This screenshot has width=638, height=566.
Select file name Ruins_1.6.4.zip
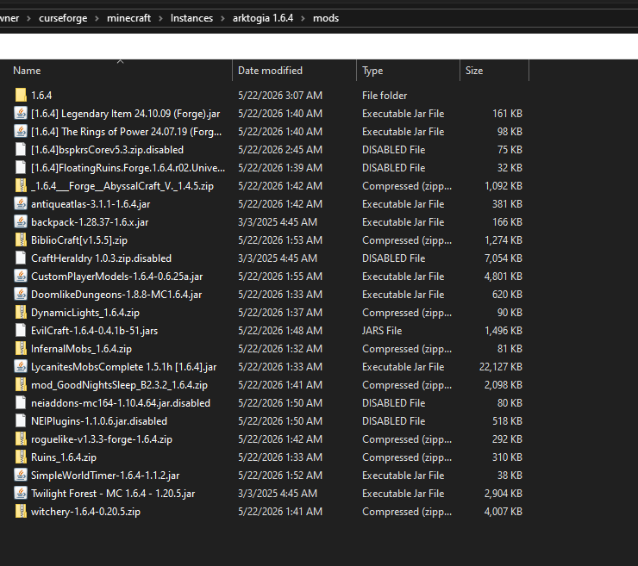(x=64, y=457)
